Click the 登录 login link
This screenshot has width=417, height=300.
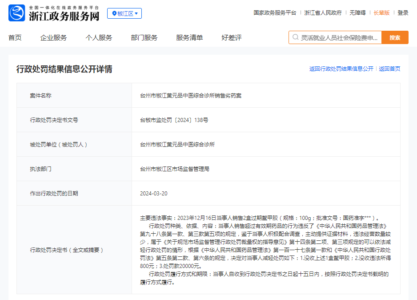tap(403, 13)
